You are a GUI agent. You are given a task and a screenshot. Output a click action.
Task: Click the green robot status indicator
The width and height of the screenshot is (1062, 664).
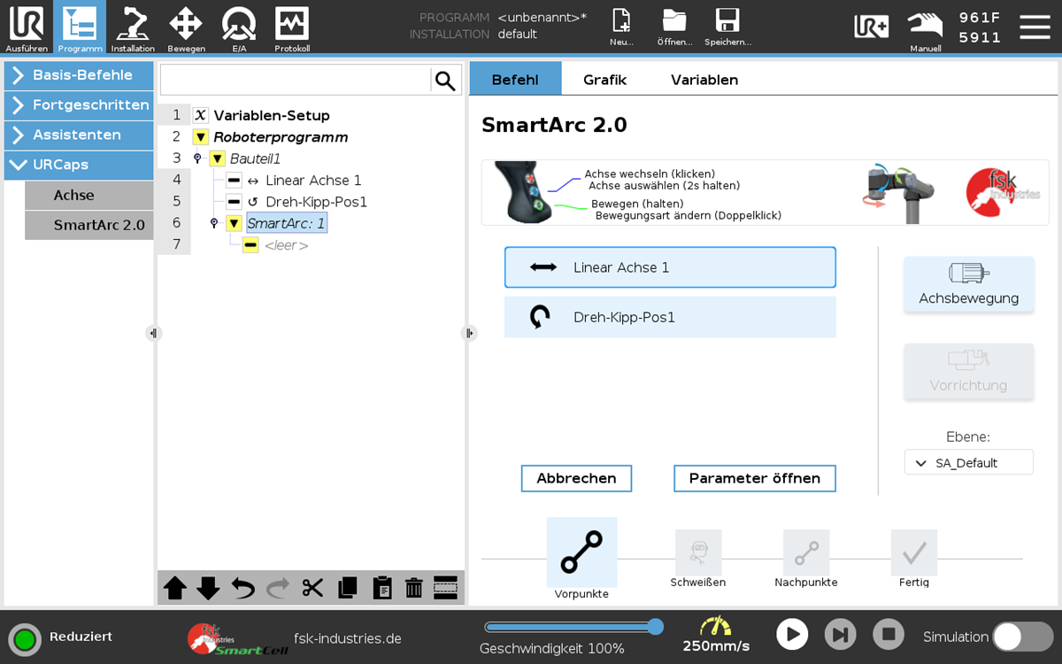coord(25,639)
